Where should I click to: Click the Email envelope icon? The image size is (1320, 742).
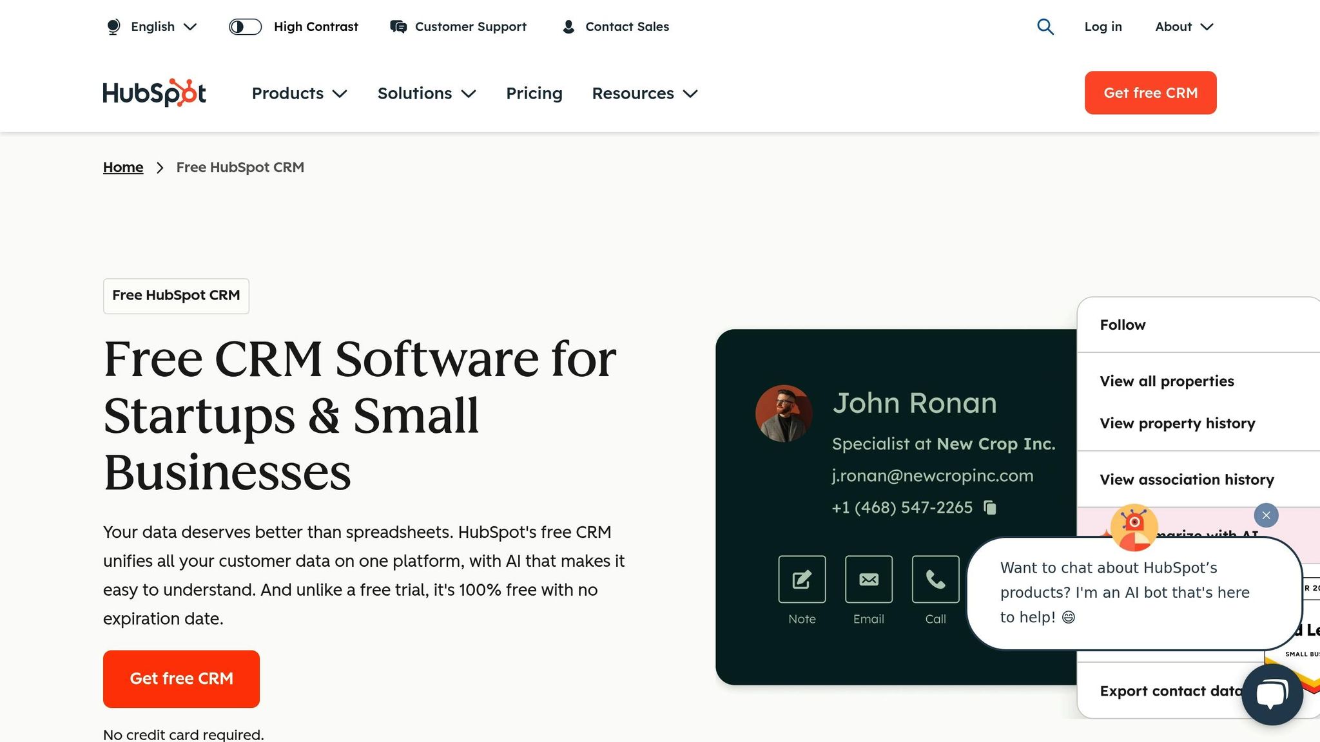pos(869,580)
